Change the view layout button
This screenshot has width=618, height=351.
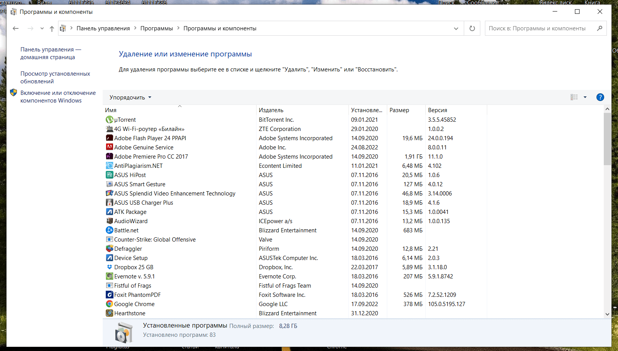click(x=574, y=97)
